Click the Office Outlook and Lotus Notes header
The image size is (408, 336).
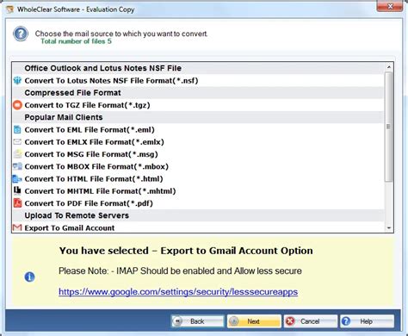(103, 68)
